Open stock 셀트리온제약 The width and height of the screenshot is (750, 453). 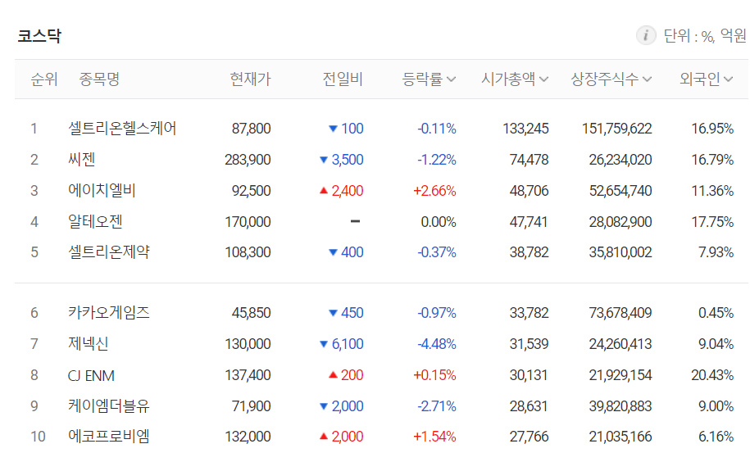tap(108, 251)
